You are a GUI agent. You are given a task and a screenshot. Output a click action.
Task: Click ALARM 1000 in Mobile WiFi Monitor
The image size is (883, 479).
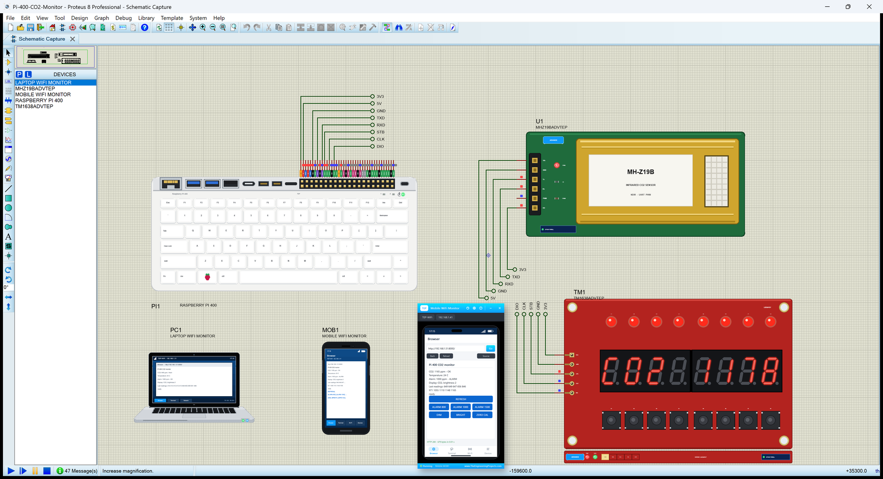point(461,407)
